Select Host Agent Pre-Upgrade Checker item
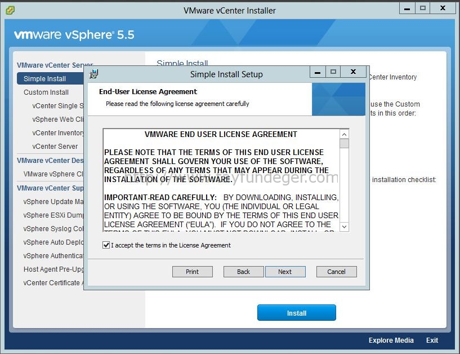The image size is (460, 354). click(x=53, y=269)
